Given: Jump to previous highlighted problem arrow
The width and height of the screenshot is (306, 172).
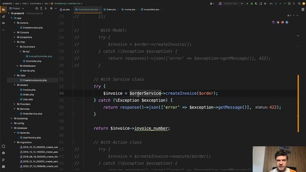Looking at the screenshot, I should click(x=294, y=15).
